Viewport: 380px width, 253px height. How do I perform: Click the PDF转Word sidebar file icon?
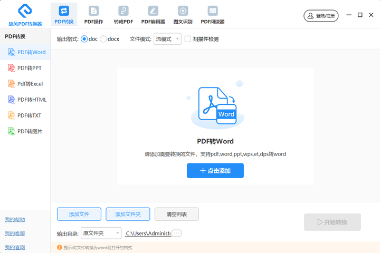(12, 52)
